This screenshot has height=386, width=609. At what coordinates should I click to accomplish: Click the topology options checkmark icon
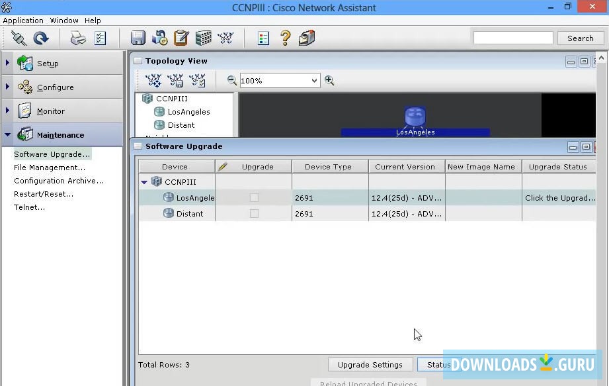pyautogui.click(x=197, y=81)
